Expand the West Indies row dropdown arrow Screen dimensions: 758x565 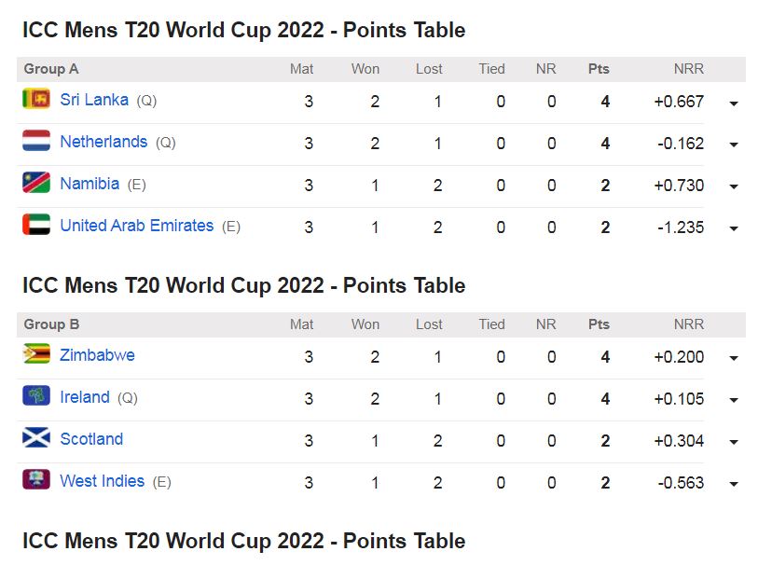coord(734,484)
